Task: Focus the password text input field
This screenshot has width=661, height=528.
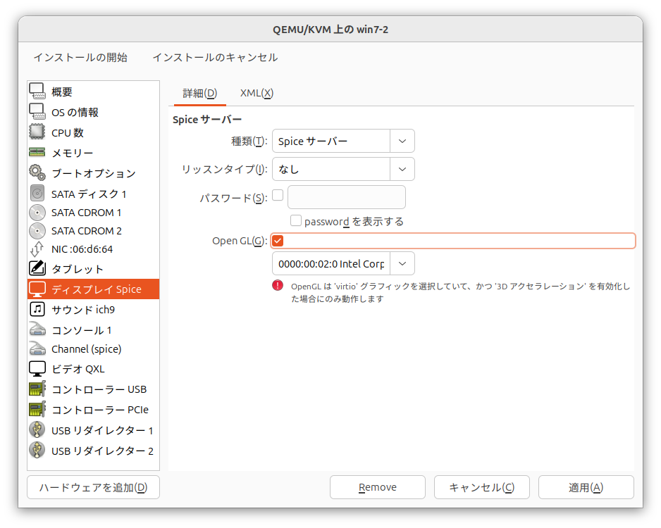Action: (347, 197)
